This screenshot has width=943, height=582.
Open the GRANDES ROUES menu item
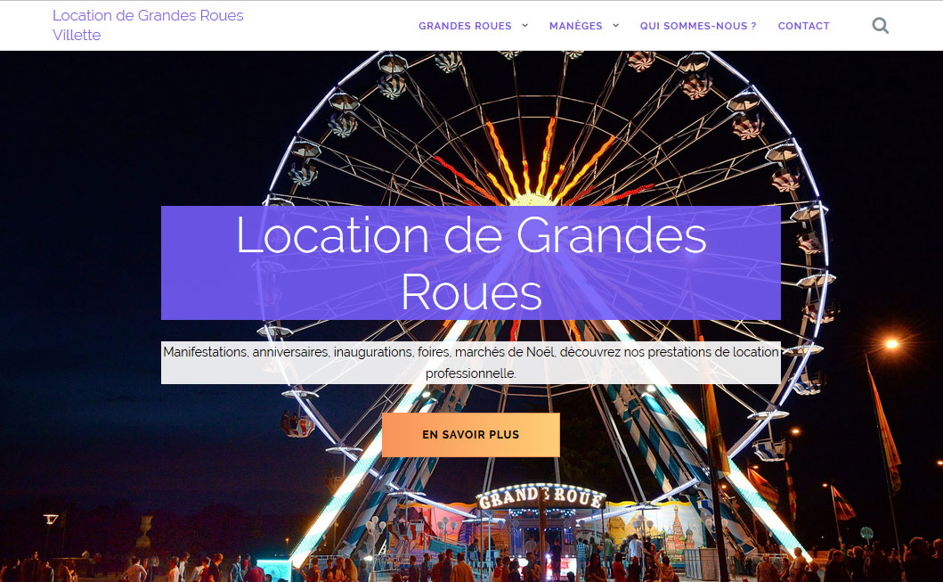[465, 26]
